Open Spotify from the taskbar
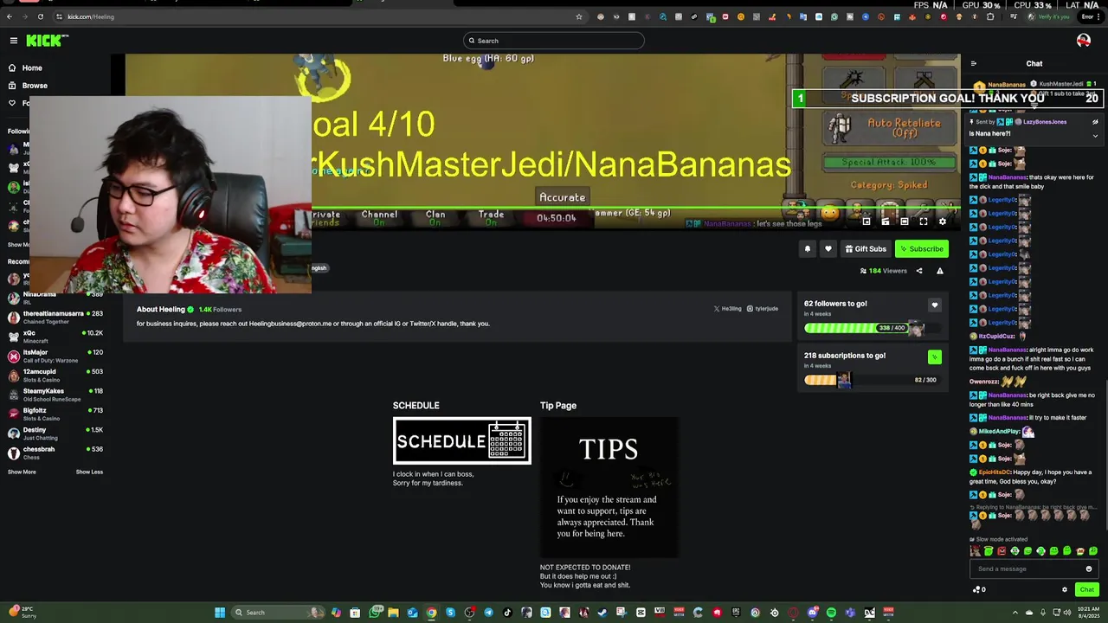 [831, 613]
